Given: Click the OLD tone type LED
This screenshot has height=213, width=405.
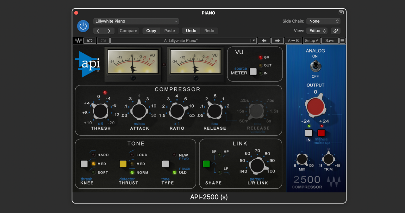Looking at the screenshot, I should (x=174, y=172).
